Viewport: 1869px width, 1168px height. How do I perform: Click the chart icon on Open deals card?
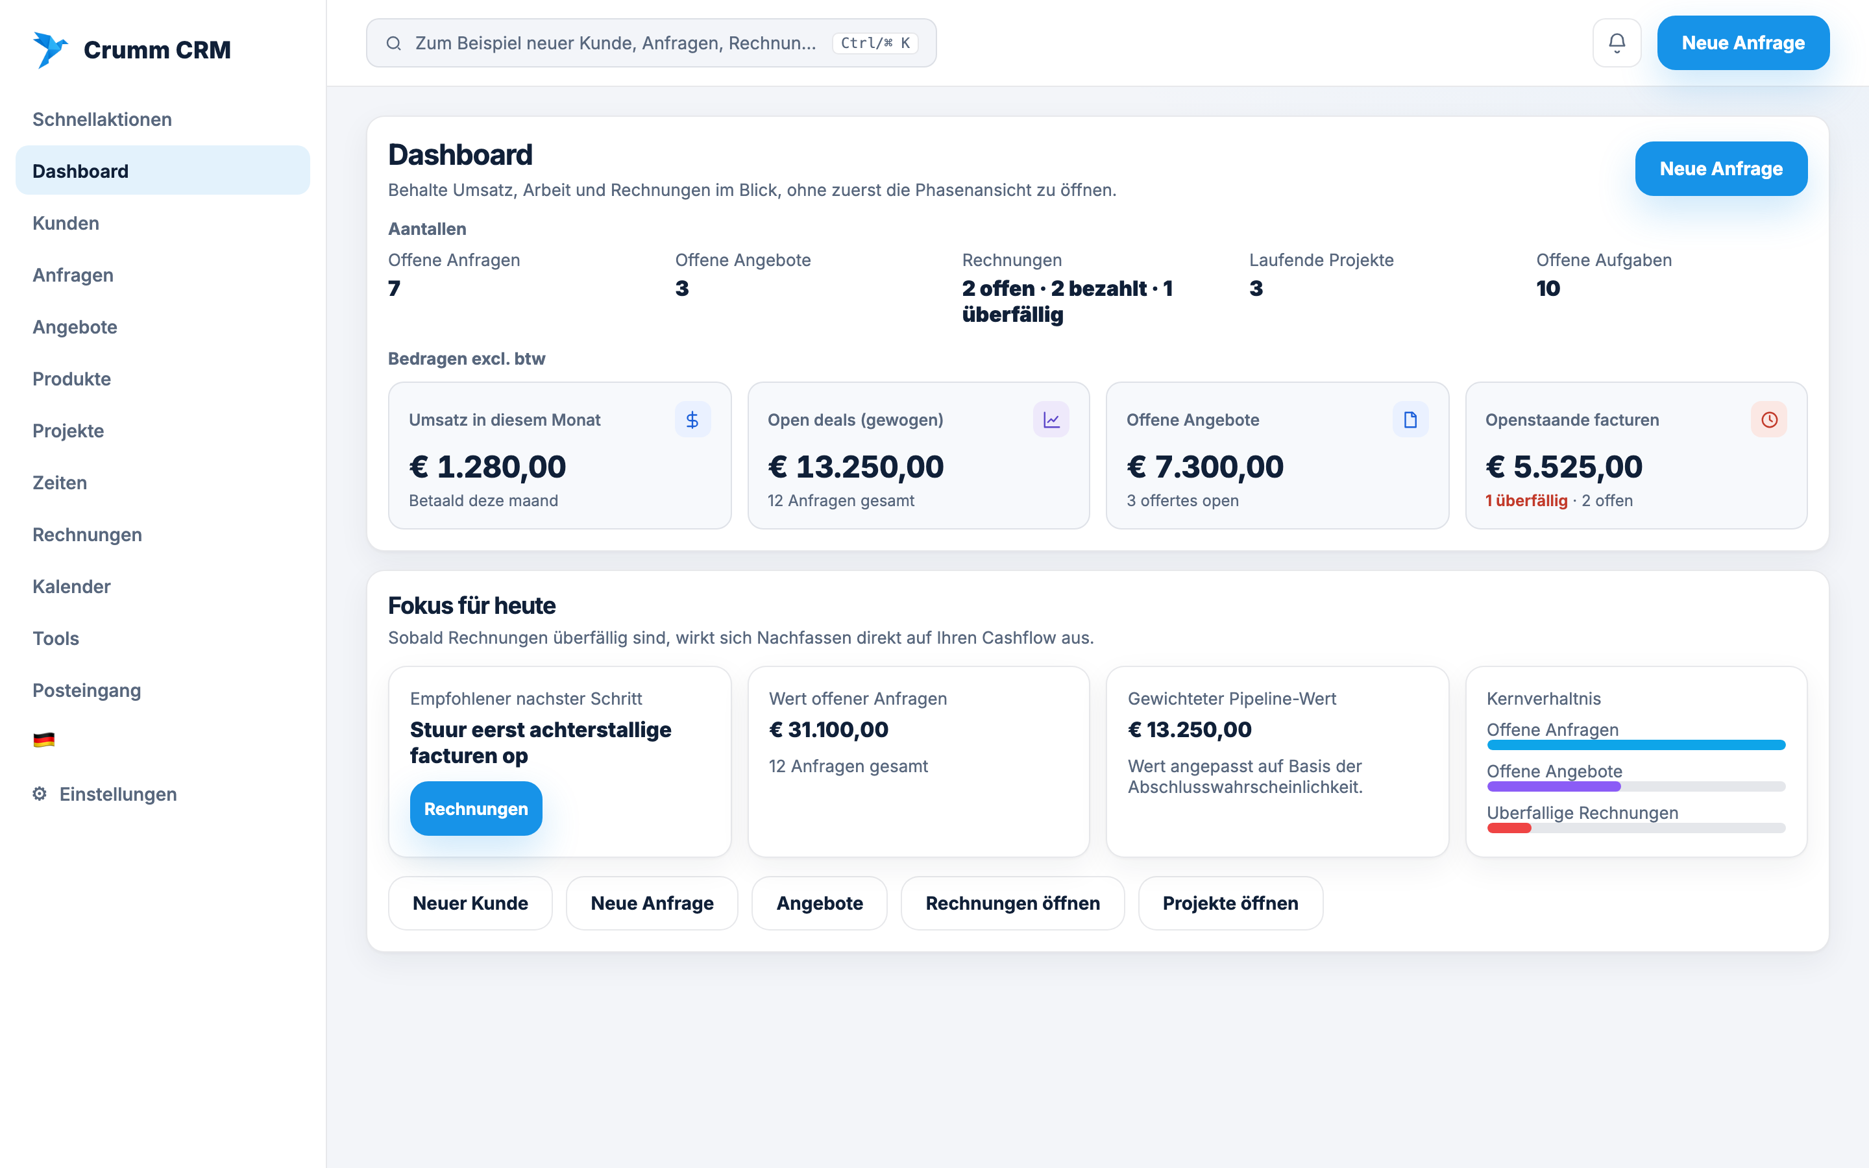1051,419
